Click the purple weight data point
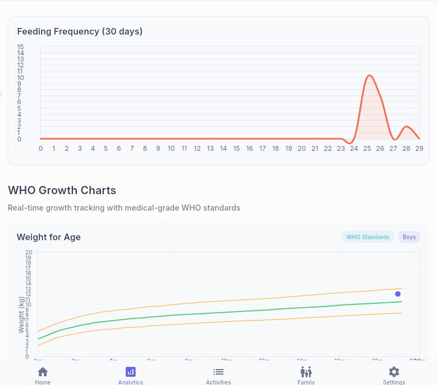Image resolution: width=438 pixels, height=385 pixels. (x=398, y=294)
